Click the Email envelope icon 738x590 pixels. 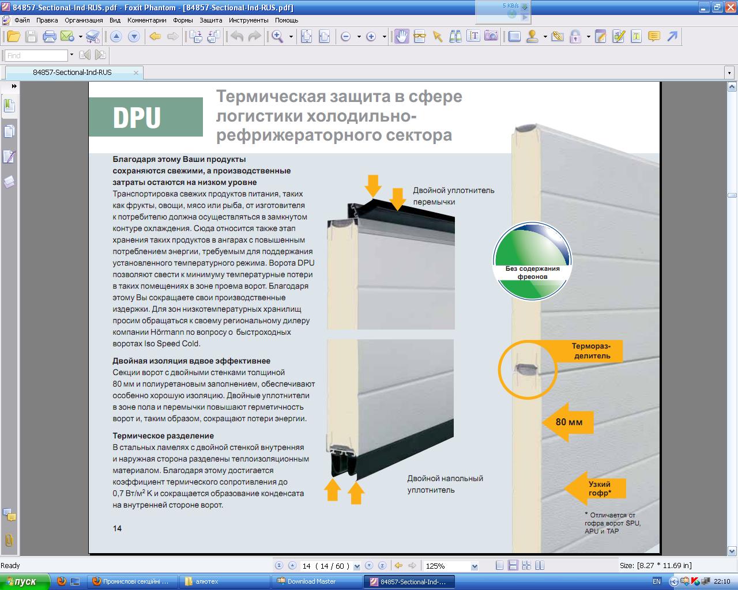coord(67,37)
